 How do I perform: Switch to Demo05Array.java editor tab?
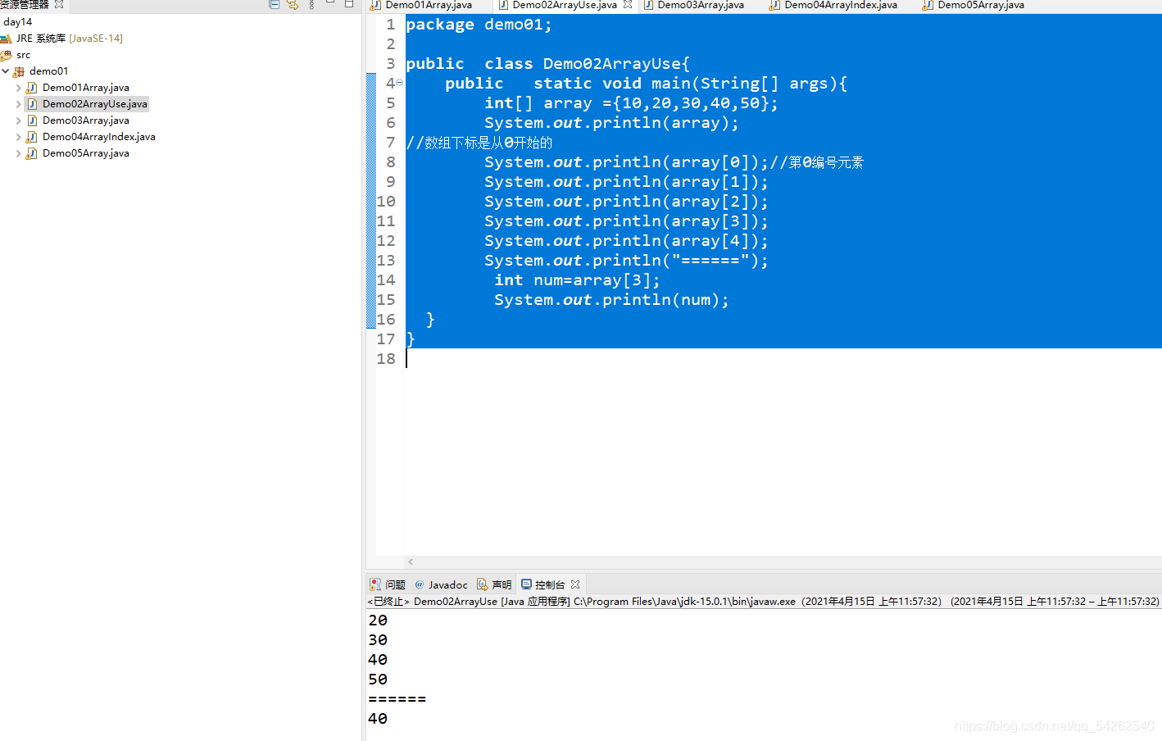[x=981, y=5]
